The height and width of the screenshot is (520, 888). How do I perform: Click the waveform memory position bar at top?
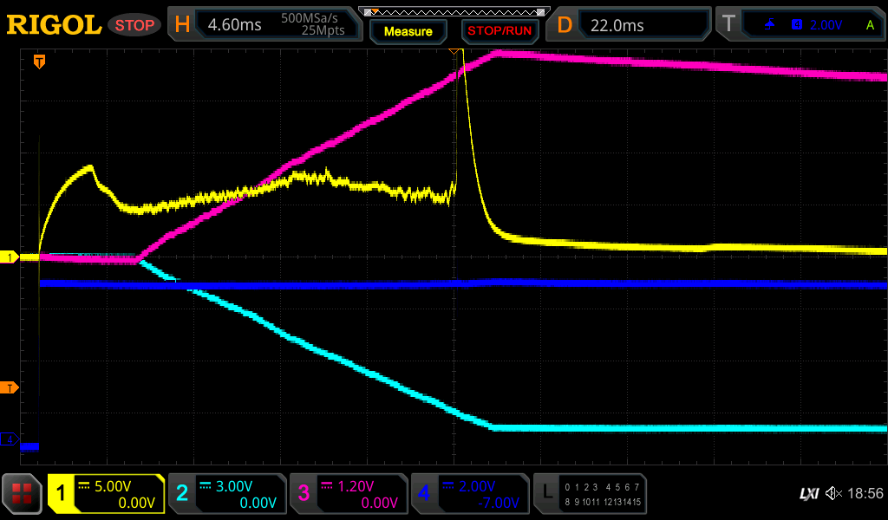455,11
